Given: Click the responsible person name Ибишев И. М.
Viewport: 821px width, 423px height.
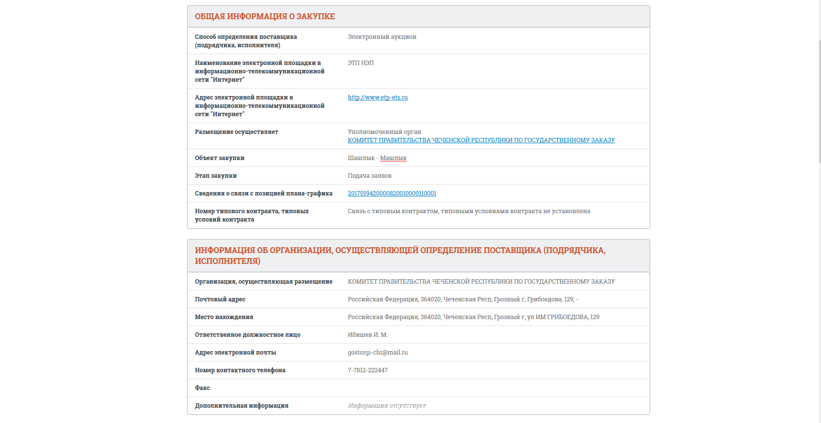Looking at the screenshot, I should click(x=367, y=335).
